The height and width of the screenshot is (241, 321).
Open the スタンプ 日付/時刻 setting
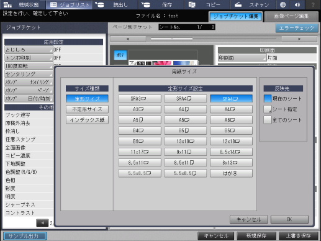tap(29, 98)
